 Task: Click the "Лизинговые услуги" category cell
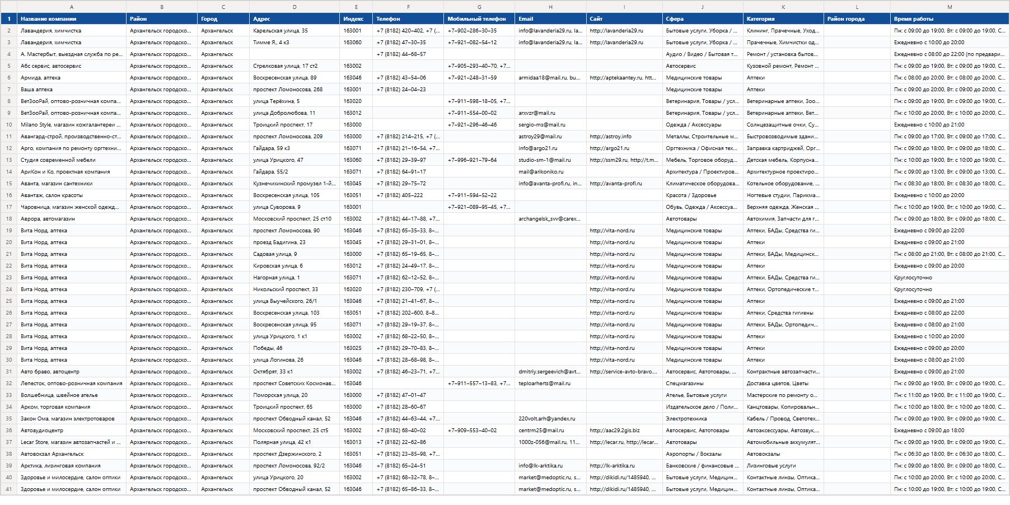click(783, 466)
